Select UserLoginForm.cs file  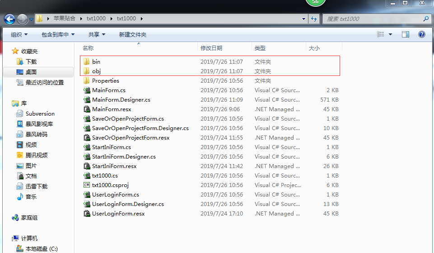(x=116, y=195)
